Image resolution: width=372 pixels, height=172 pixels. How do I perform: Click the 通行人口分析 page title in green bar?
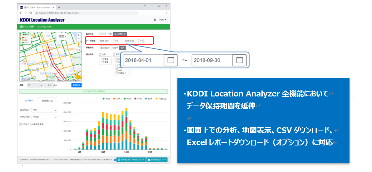click(x=27, y=27)
